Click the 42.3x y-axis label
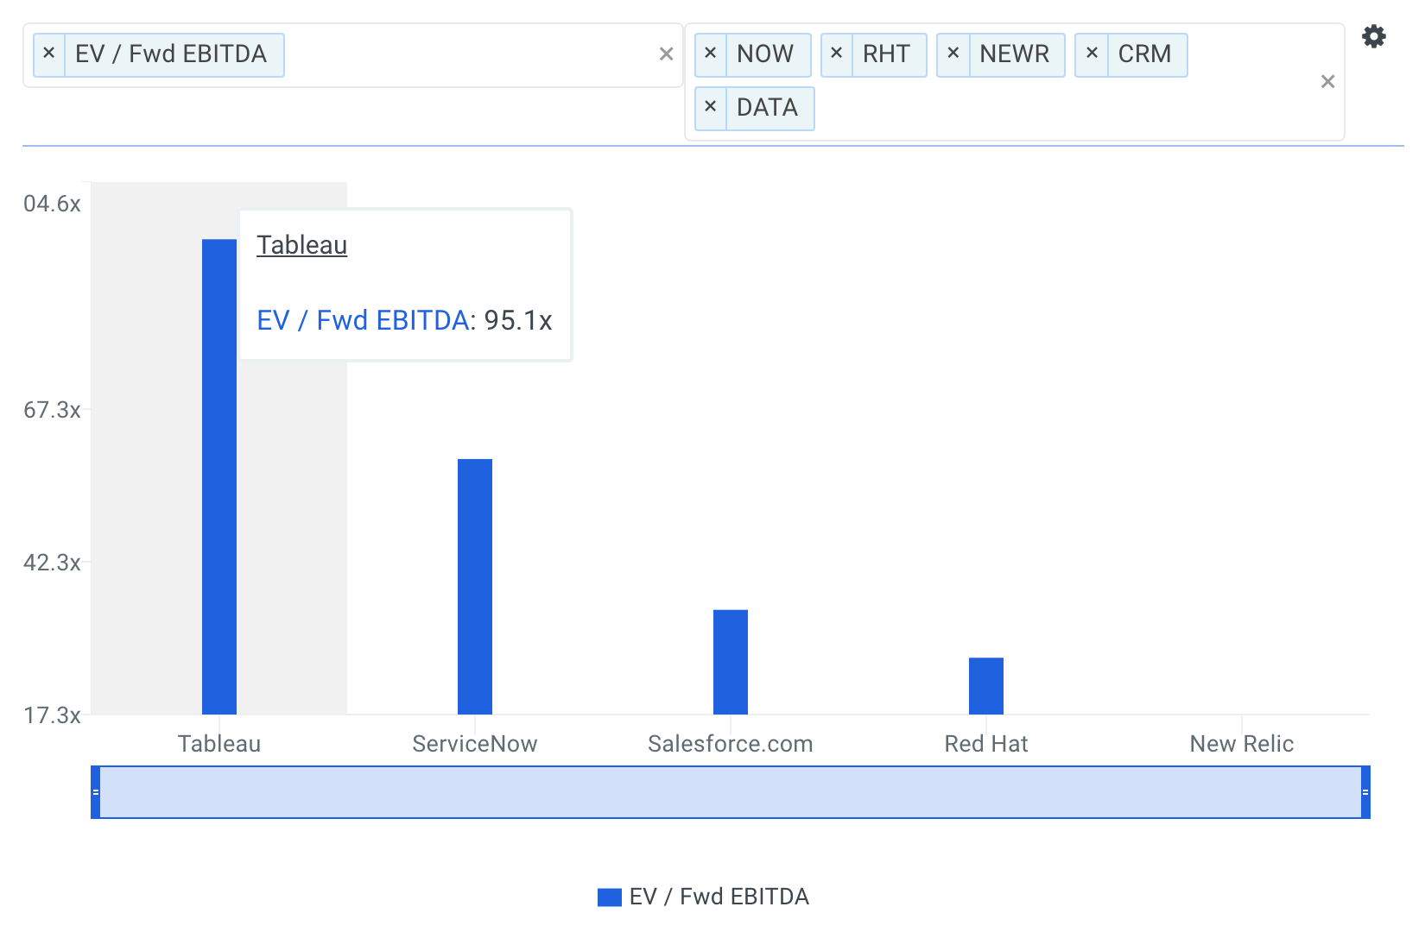Viewport: 1425px width, 932px height. click(52, 563)
